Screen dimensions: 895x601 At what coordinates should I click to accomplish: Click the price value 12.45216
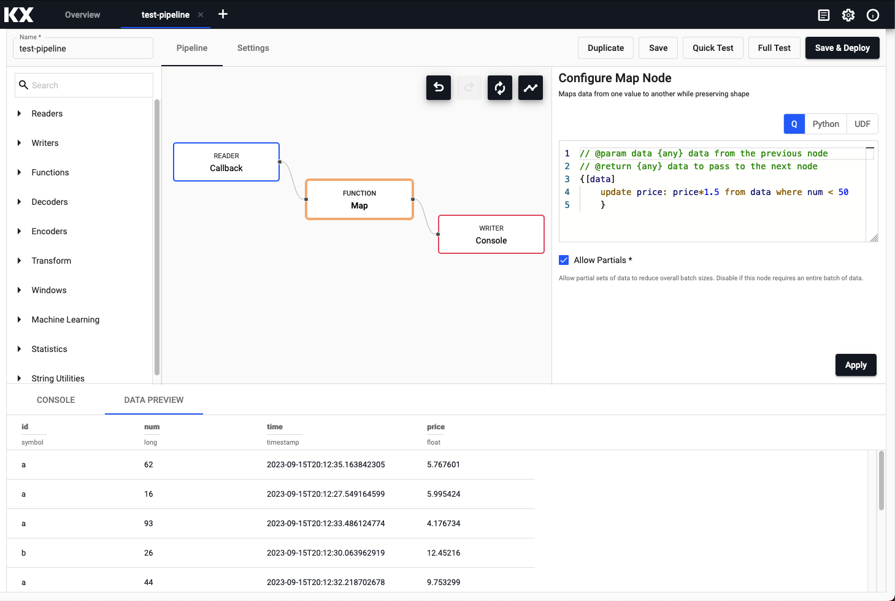(444, 553)
